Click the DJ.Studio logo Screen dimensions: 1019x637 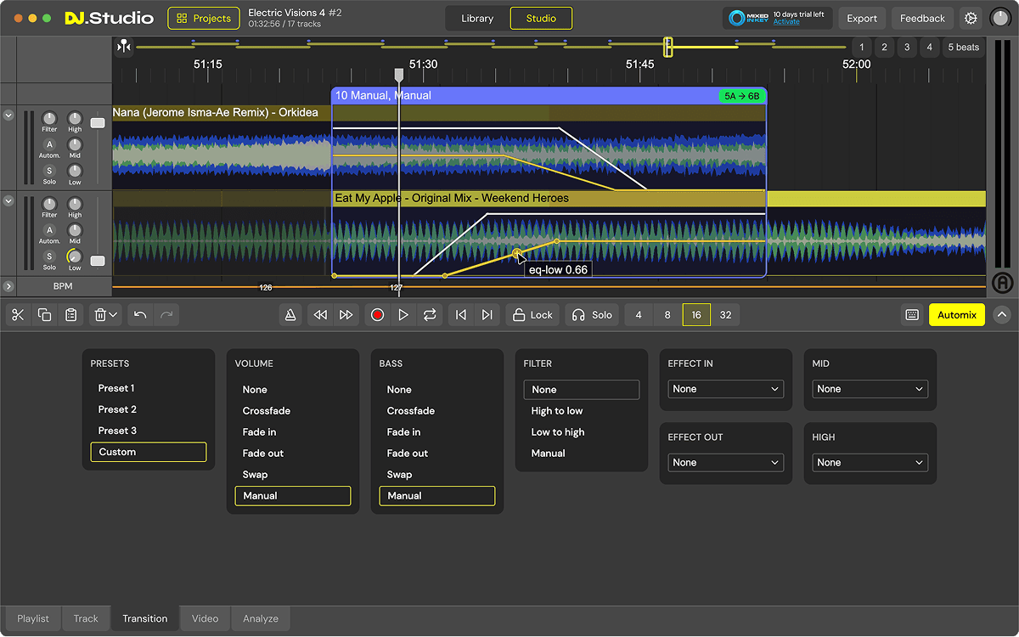pyautogui.click(x=109, y=18)
